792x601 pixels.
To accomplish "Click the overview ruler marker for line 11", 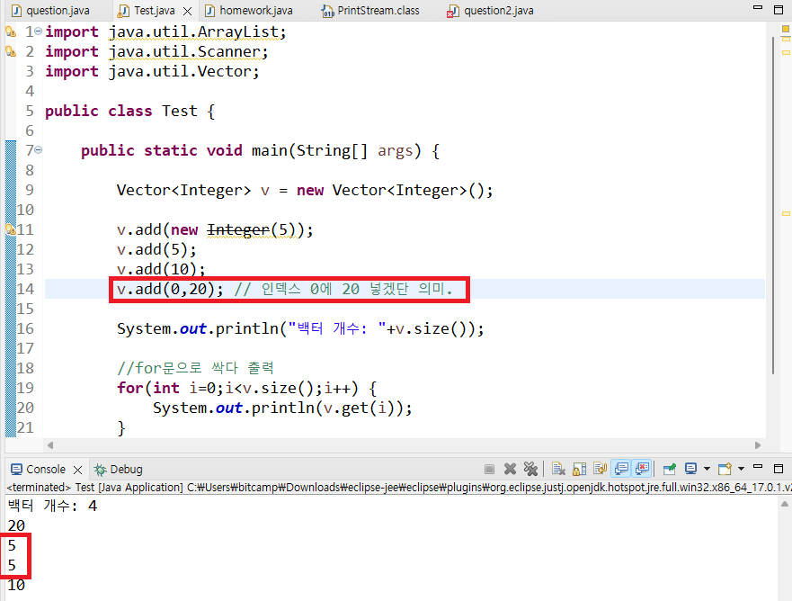I will (x=786, y=214).
